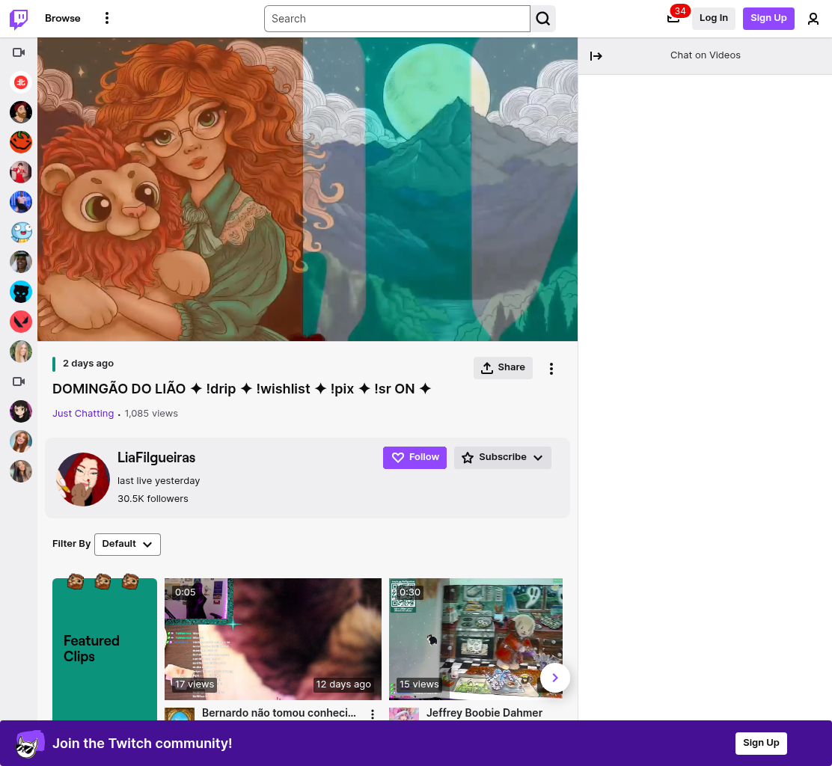This screenshot has width=832, height=766.
Task: Click the Chat on Videos header text
Action: coord(706,55)
